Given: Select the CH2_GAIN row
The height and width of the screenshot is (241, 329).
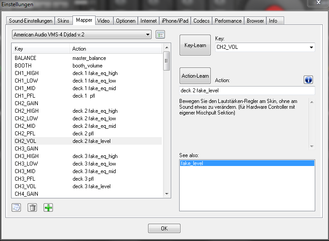Looking at the screenshot, I should (88, 103).
